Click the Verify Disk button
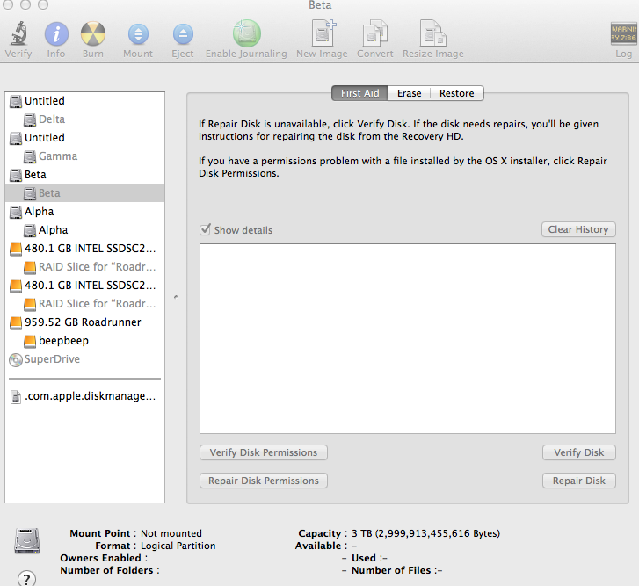 pyautogui.click(x=578, y=452)
